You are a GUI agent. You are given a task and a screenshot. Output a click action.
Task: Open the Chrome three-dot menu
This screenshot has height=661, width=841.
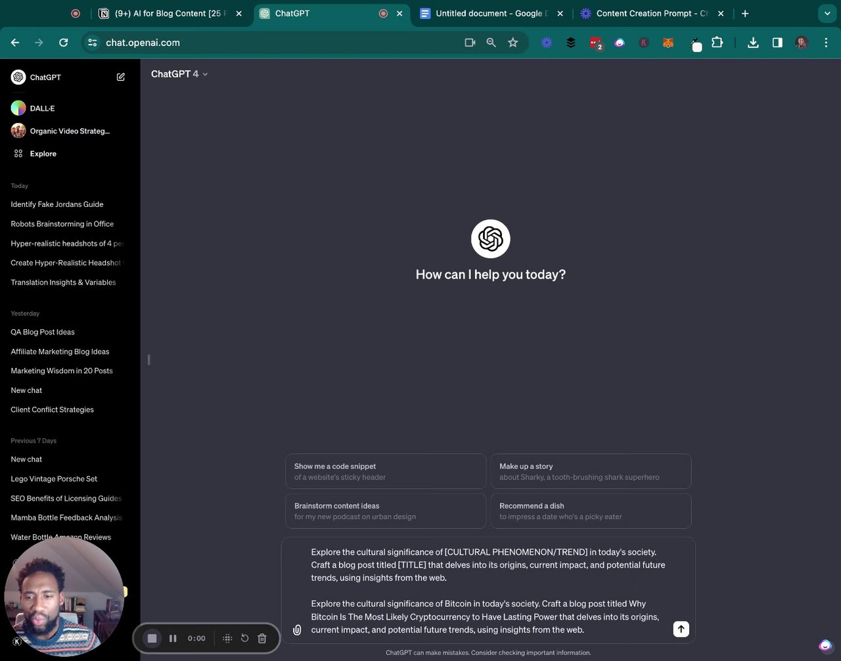(826, 43)
